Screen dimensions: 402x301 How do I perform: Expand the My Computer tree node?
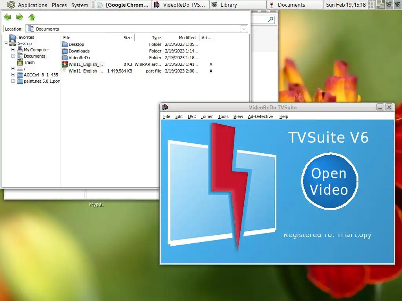click(x=13, y=50)
